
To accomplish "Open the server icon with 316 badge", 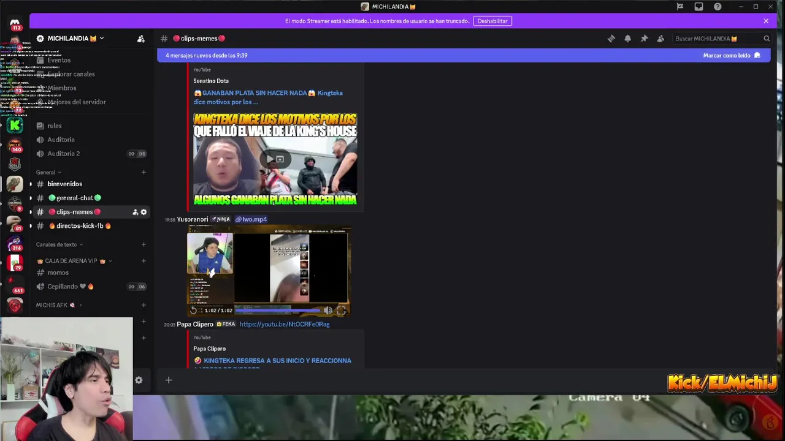I will coord(15,244).
